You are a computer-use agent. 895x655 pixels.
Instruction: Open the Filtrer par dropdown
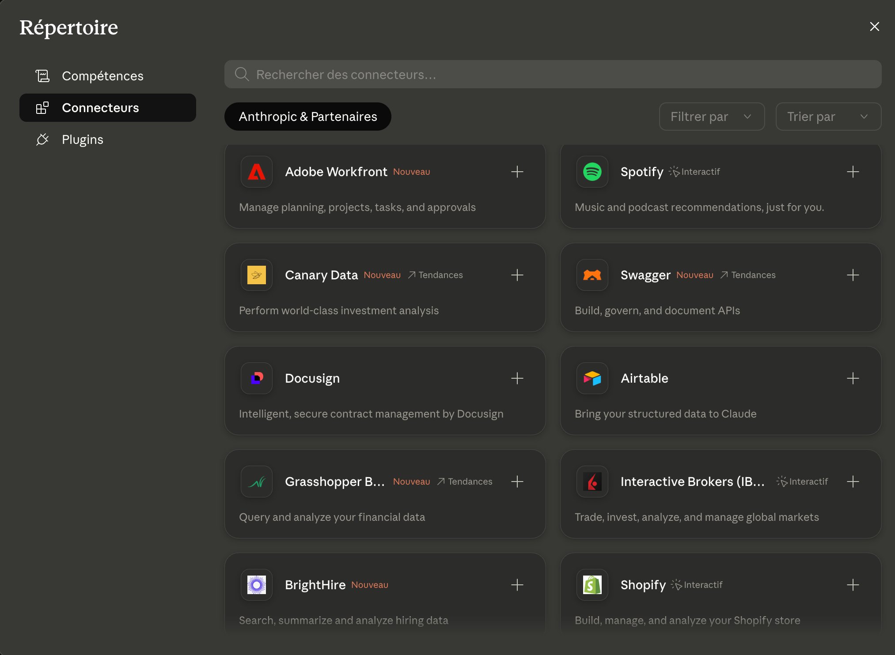(x=712, y=117)
